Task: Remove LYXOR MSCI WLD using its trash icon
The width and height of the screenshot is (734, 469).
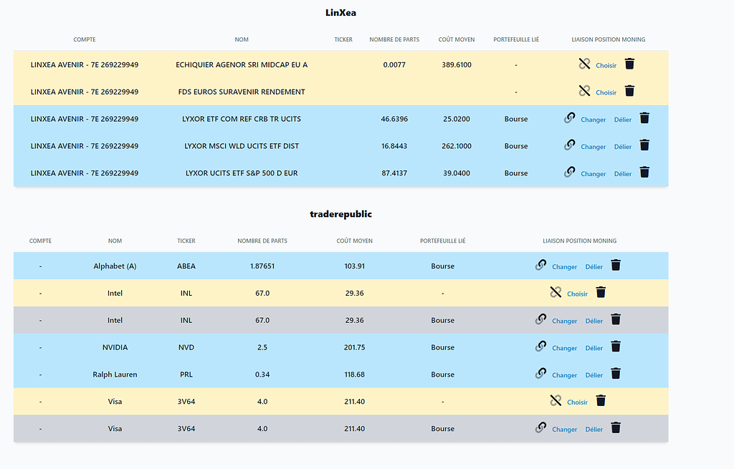Action: pos(644,145)
